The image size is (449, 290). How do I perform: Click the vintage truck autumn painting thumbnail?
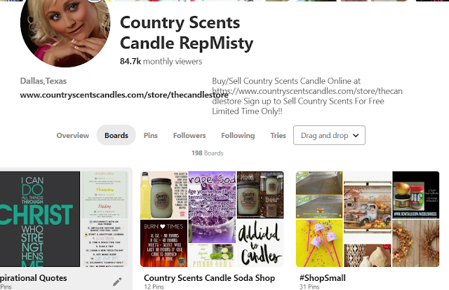[x=368, y=207]
